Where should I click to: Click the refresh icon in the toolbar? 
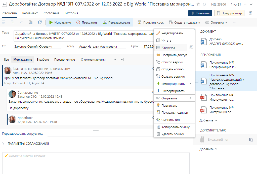click(40, 23)
